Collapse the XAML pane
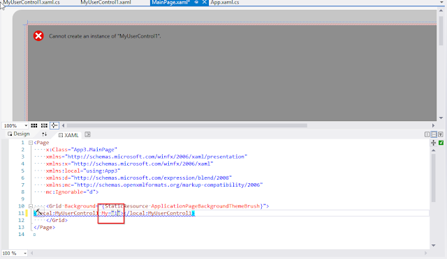The image size is (447, 259). [441, 134]
